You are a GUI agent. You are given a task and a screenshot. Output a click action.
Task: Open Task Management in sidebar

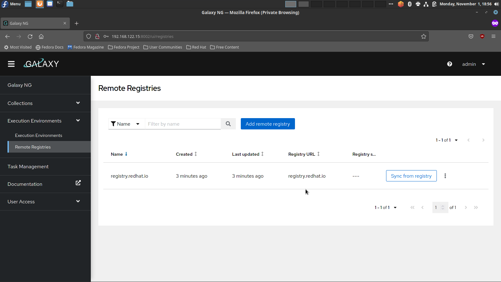28,166
